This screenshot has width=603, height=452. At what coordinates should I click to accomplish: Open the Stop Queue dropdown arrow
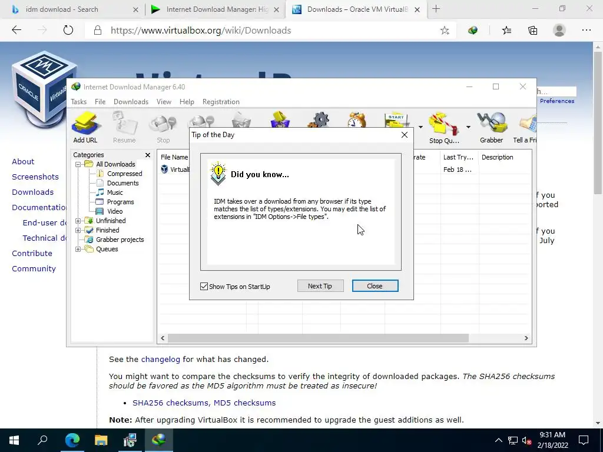(x=468, y=127)
